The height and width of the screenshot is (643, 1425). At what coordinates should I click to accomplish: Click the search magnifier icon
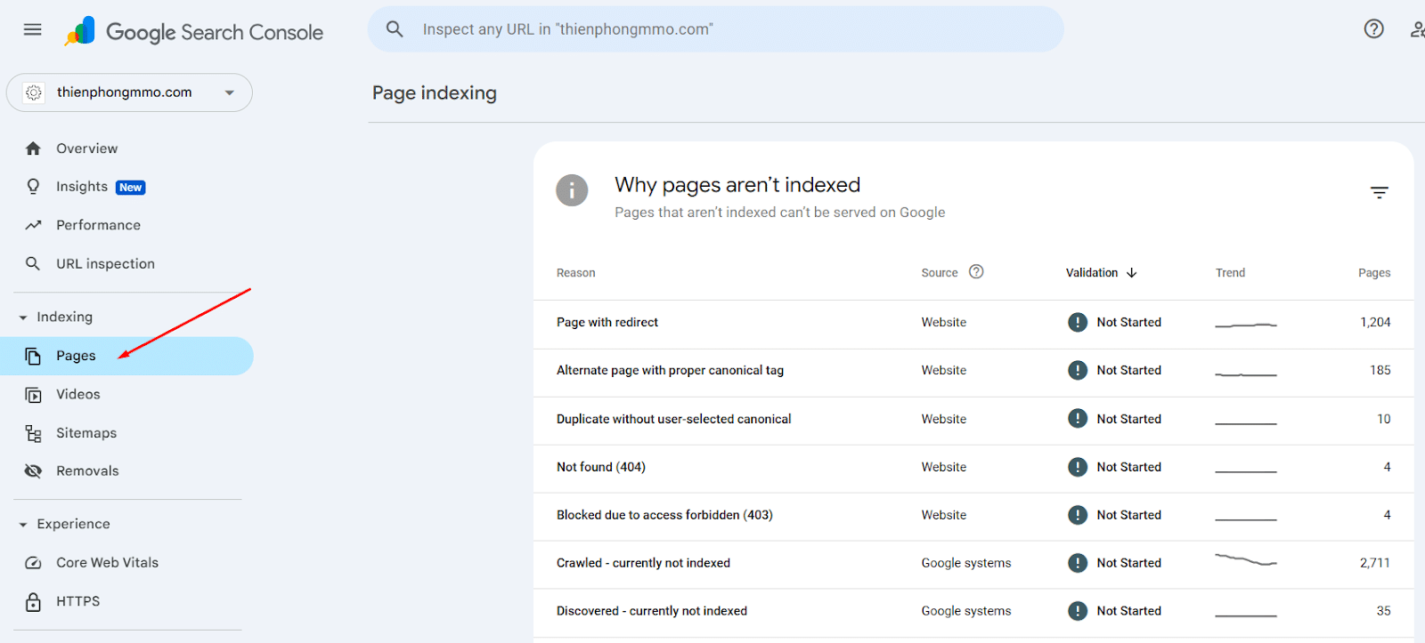click(395, 29)
